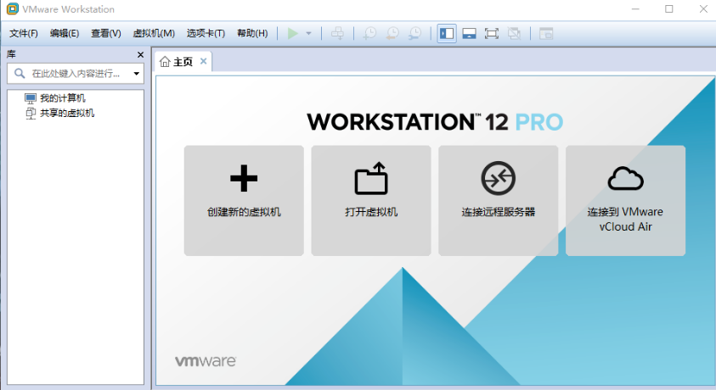
Task: Open the 查看(V) menu
Action: point(106,33)
